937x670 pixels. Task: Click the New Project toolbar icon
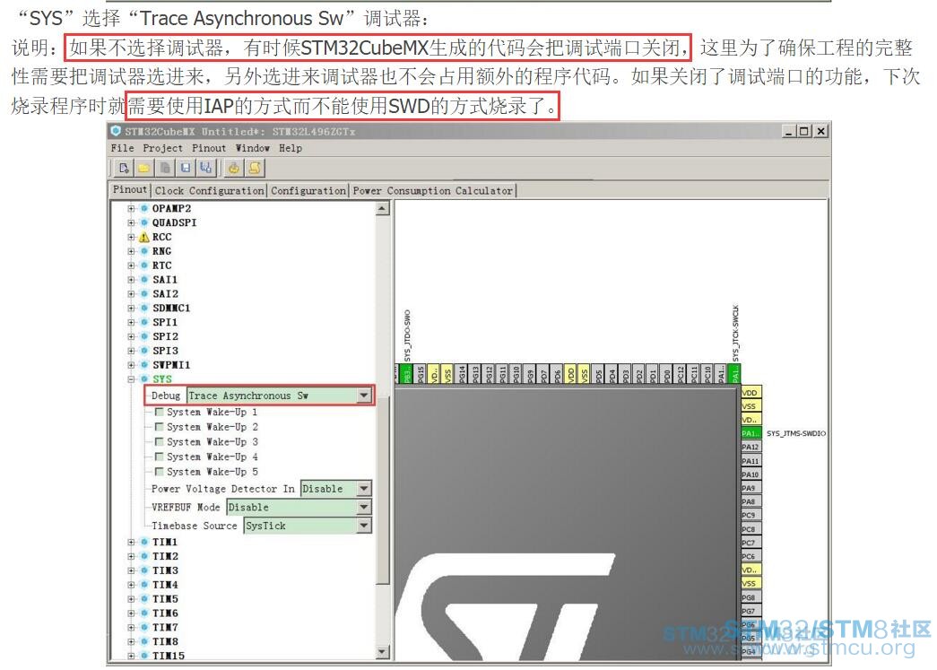[x=124, y=168]
